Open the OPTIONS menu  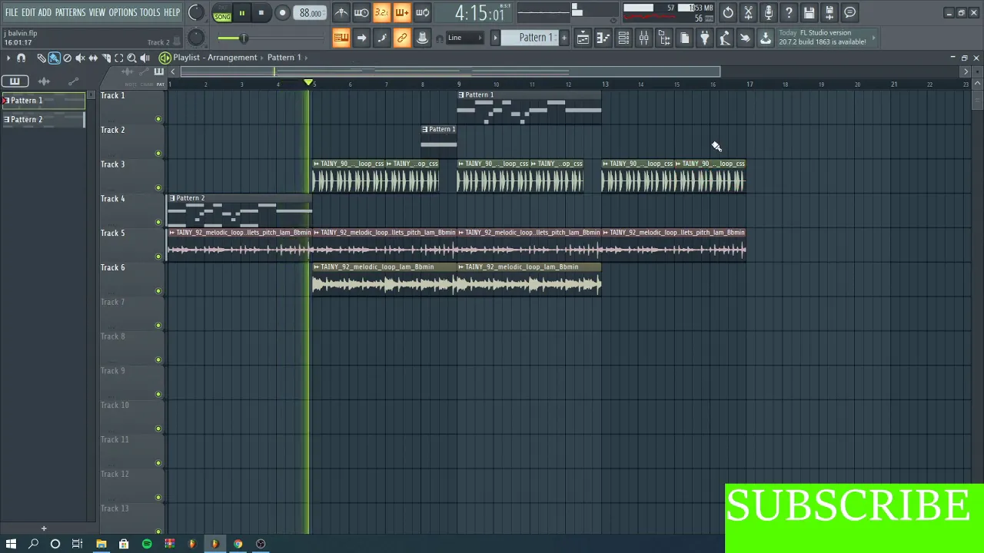tap(122, 12)
